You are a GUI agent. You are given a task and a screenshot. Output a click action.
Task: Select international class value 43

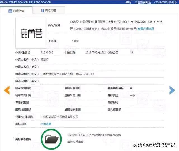131,52
